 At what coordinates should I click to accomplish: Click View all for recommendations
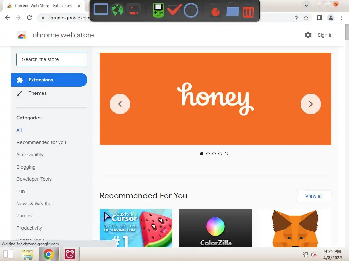click(314, 196)
